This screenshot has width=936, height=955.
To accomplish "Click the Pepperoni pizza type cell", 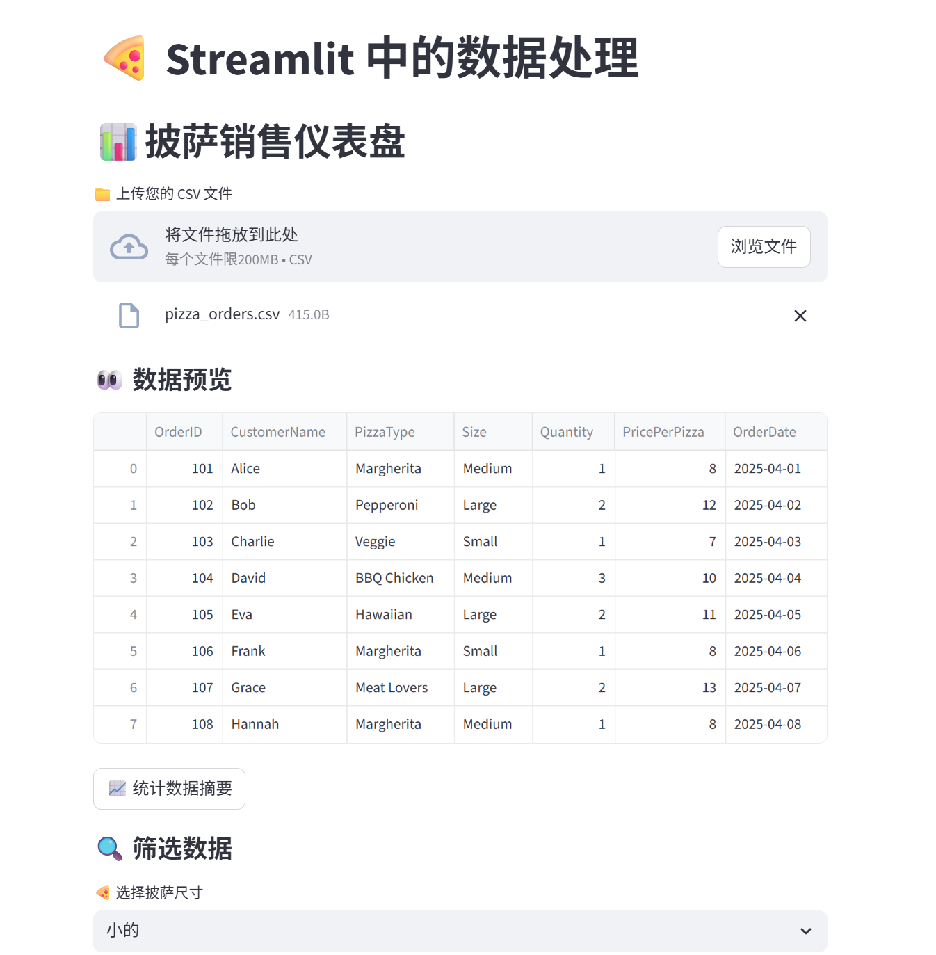I will point(401,505).
